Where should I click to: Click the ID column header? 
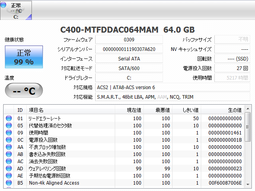[x=20, y=110]
